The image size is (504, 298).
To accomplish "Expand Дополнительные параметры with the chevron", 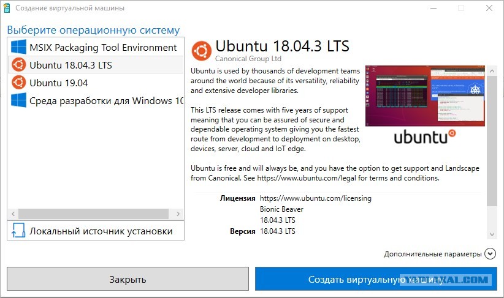I will click(x=490, y=254).
